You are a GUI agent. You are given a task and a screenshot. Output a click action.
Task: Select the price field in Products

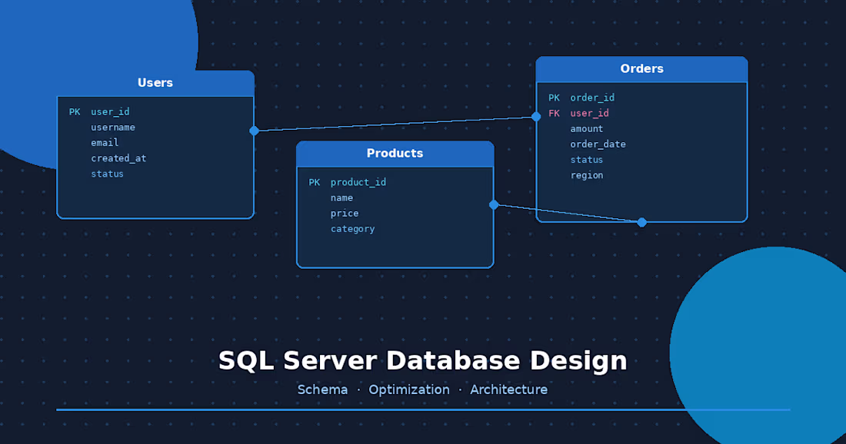point(345,213)
